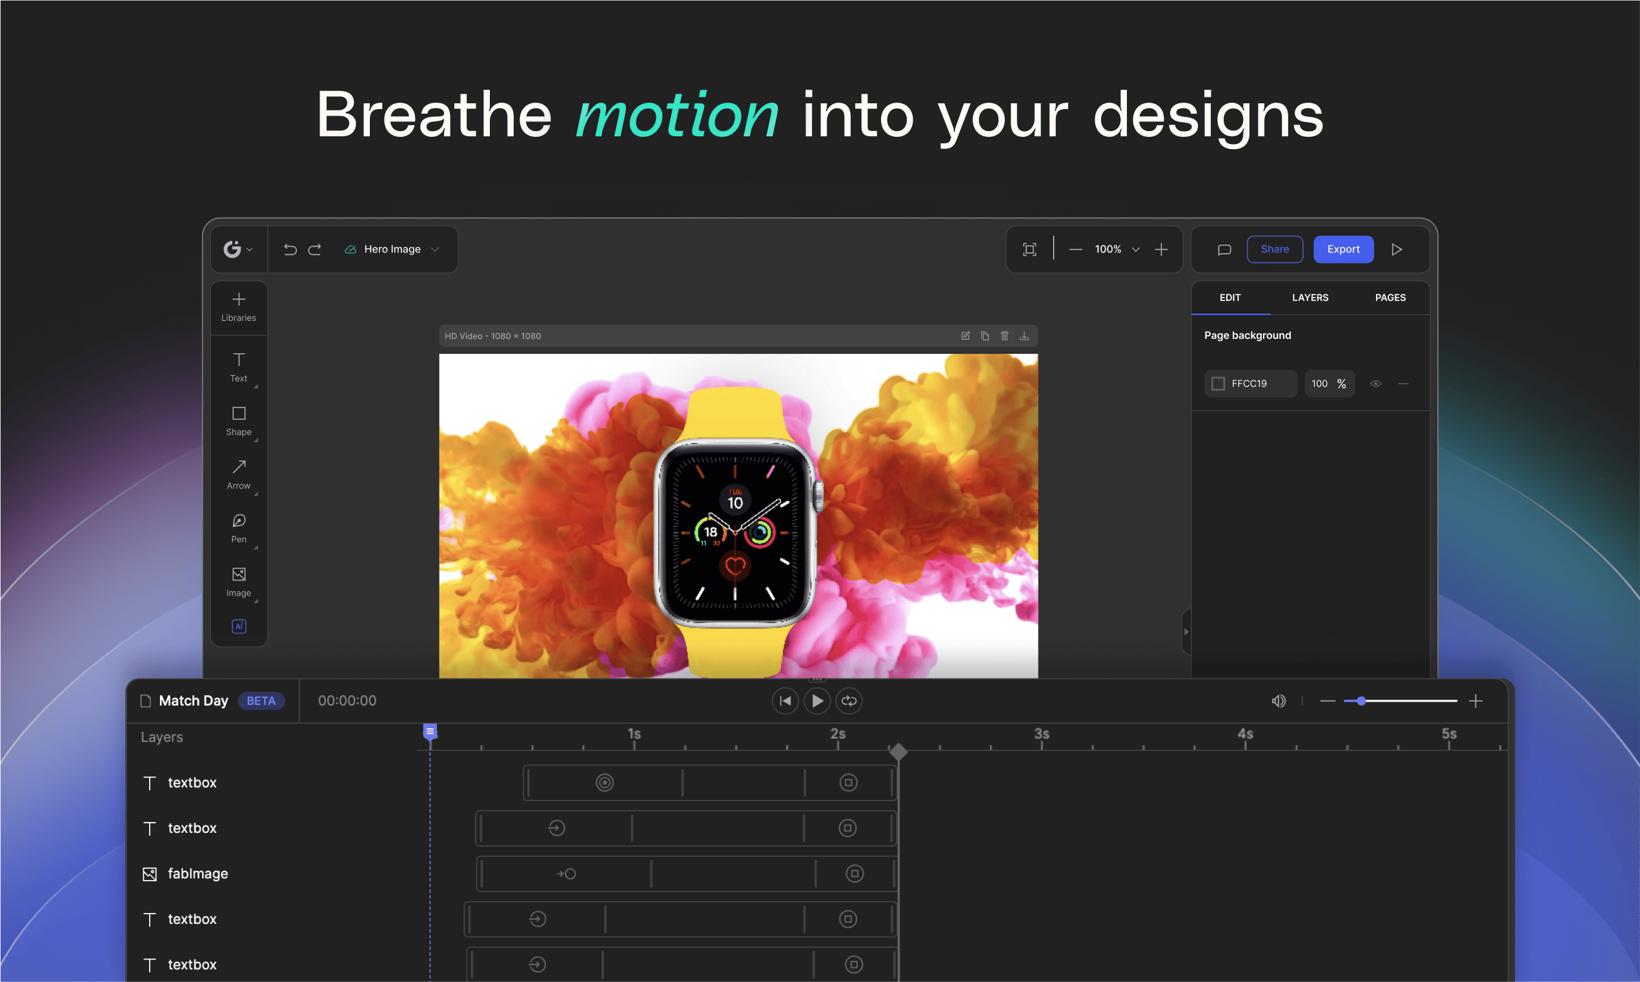Remove the page background with the minus icon
Image resolution: width=1640 pixels, height=982 pixels.
1403,384
